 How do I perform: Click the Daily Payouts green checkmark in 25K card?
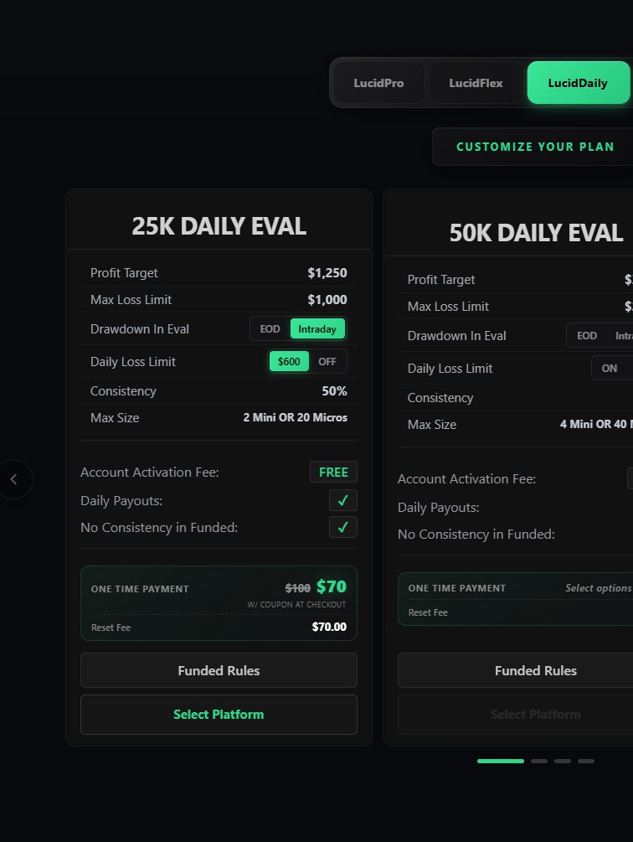pyautogui.click(x=342, y=500)
